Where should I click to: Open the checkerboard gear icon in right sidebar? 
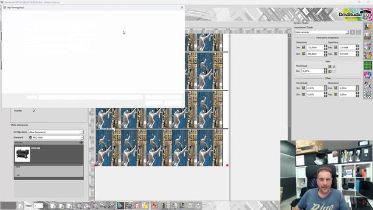point(368,94)
